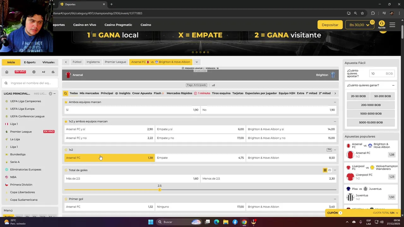Open the podium rankings icon in sidebar
This screenshot has height=227, width=404.
[x=53, y=72]
